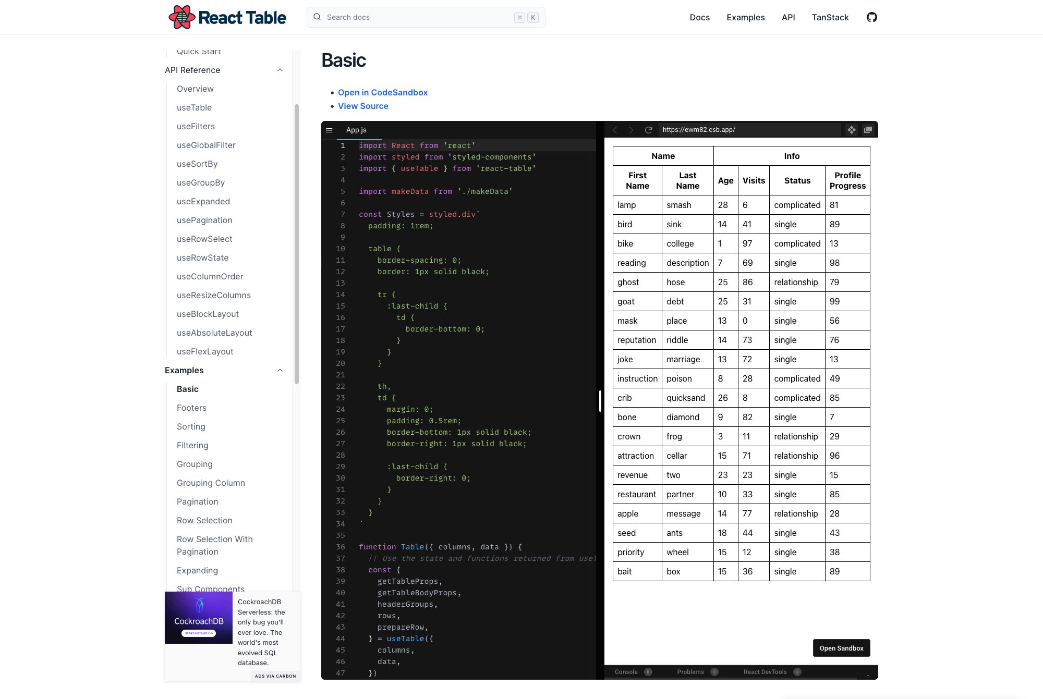Screen dimensions: 1043x699
Task: Click the Visits column header
Action: (x=754, y=180)
